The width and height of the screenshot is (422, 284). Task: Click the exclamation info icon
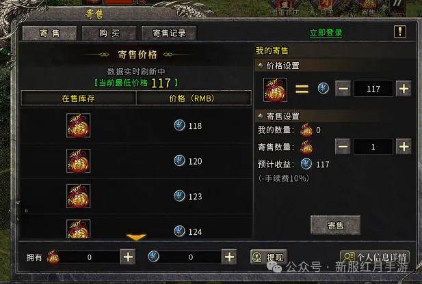(400, 31)
